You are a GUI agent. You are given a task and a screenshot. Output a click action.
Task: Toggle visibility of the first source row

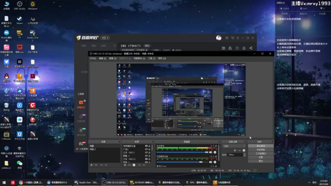146,146
